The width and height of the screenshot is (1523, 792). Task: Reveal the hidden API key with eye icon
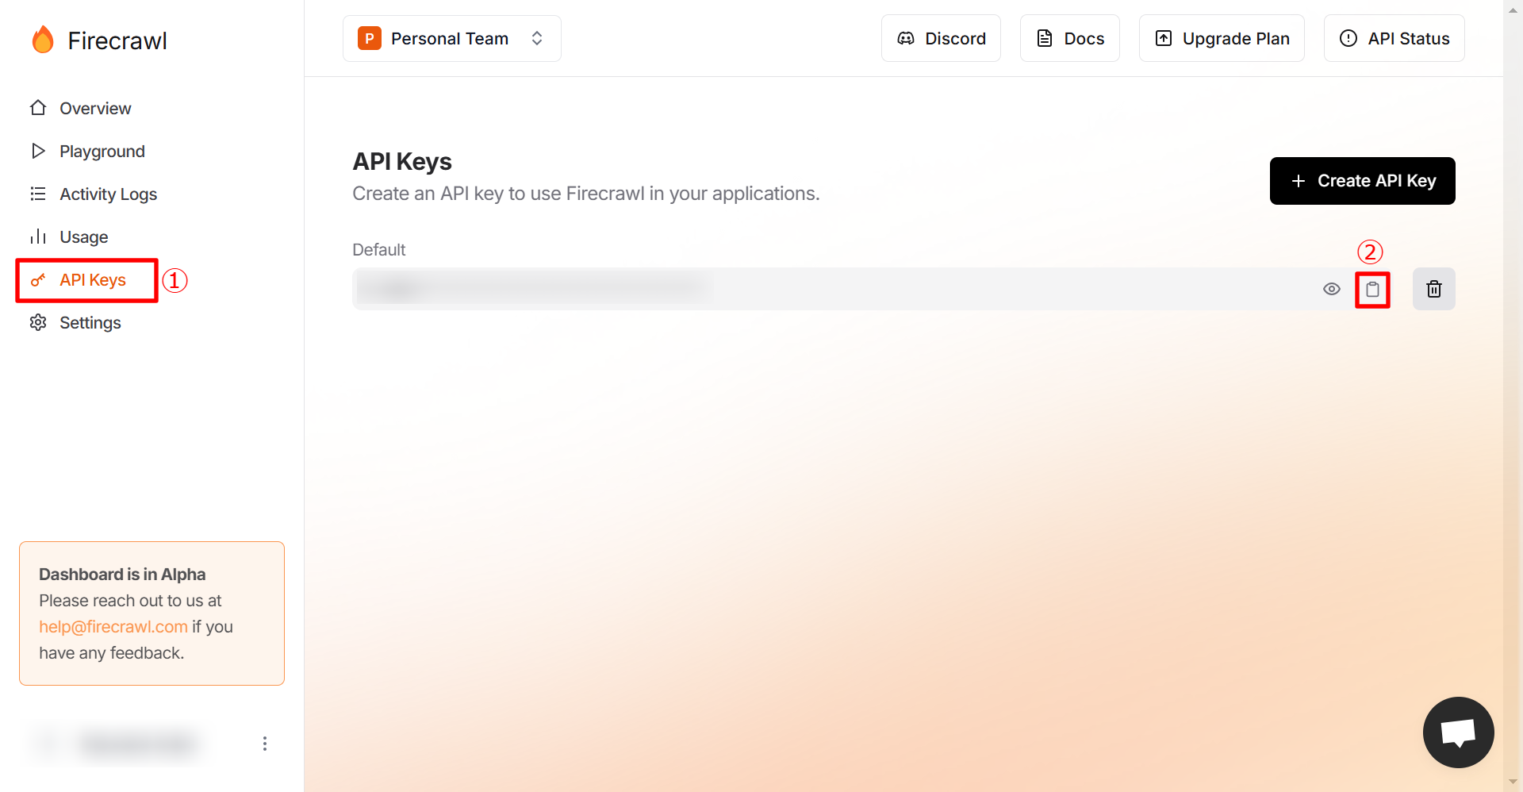point(1331,290)
